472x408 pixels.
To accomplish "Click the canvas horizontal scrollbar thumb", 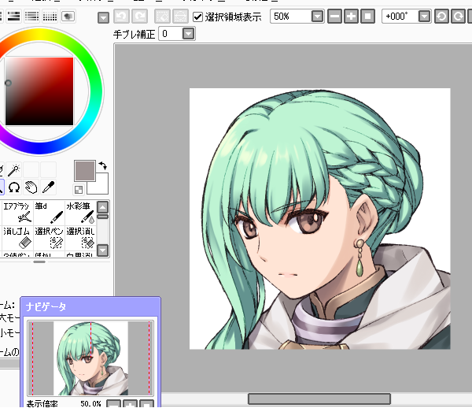I will (x=319, y=399).
